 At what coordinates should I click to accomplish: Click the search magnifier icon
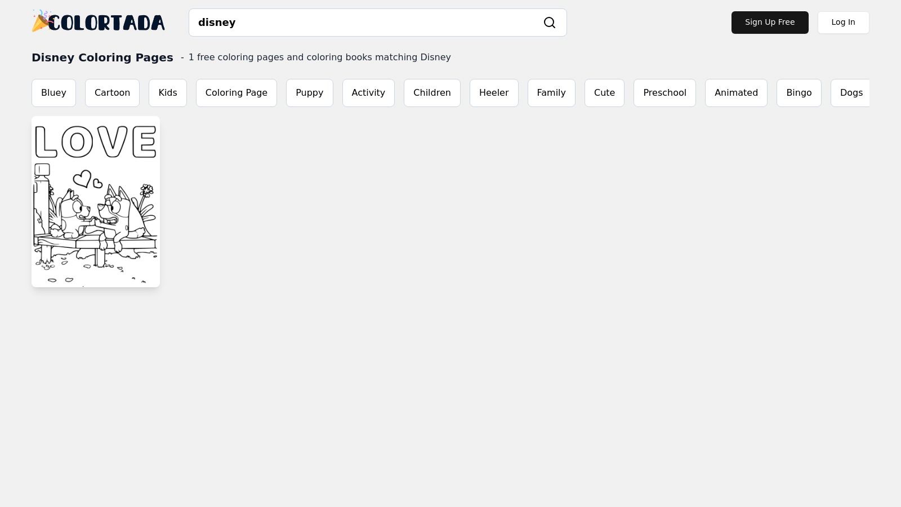pos(549,23)
